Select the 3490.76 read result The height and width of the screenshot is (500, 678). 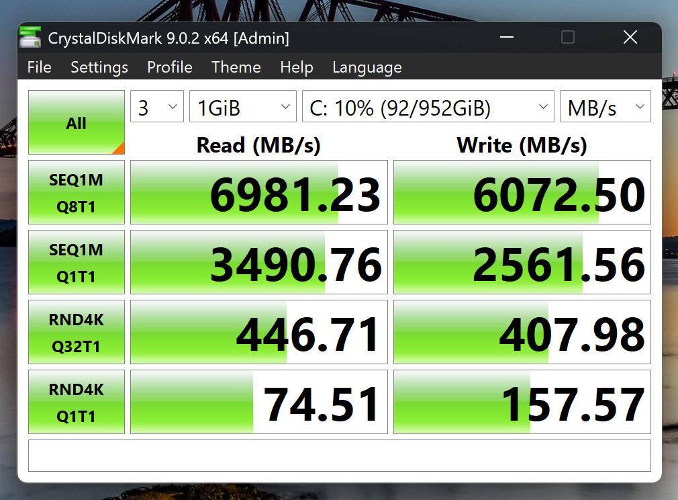pyautogui.click(x=259, y=262)
